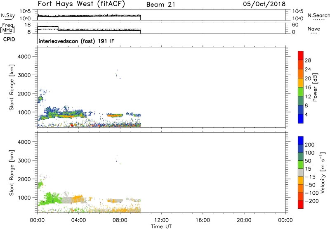Pick the red bottom segment of Velocity colorbar
The image size is (330, 229).
point(301,205)
